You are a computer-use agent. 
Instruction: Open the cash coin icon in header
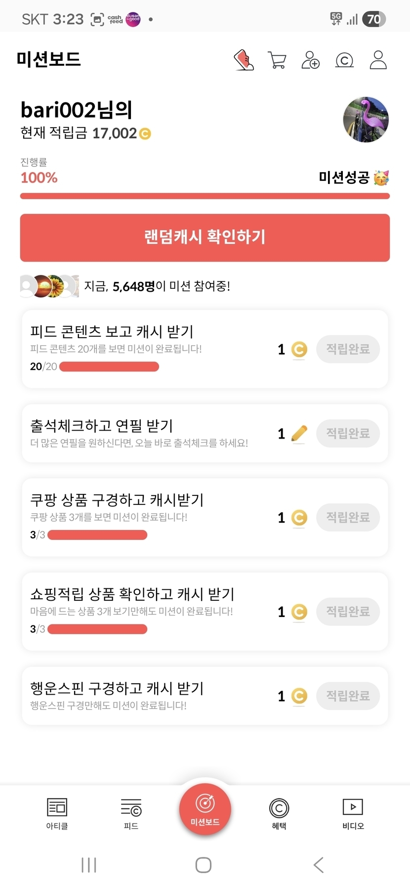pyautogui.click(x=344, y=60)
